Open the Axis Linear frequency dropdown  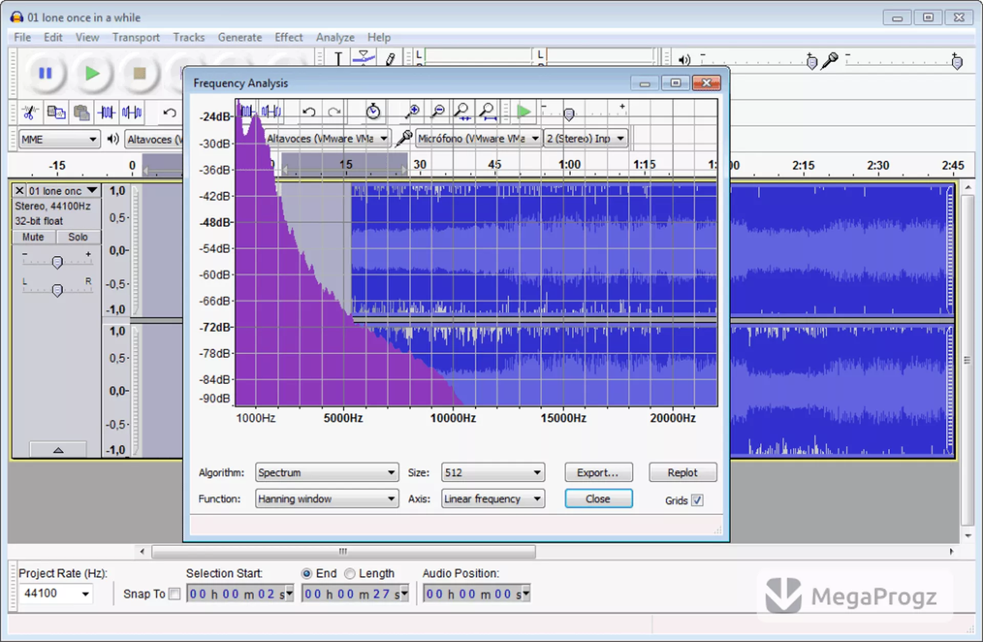click(x=493, y=499)
